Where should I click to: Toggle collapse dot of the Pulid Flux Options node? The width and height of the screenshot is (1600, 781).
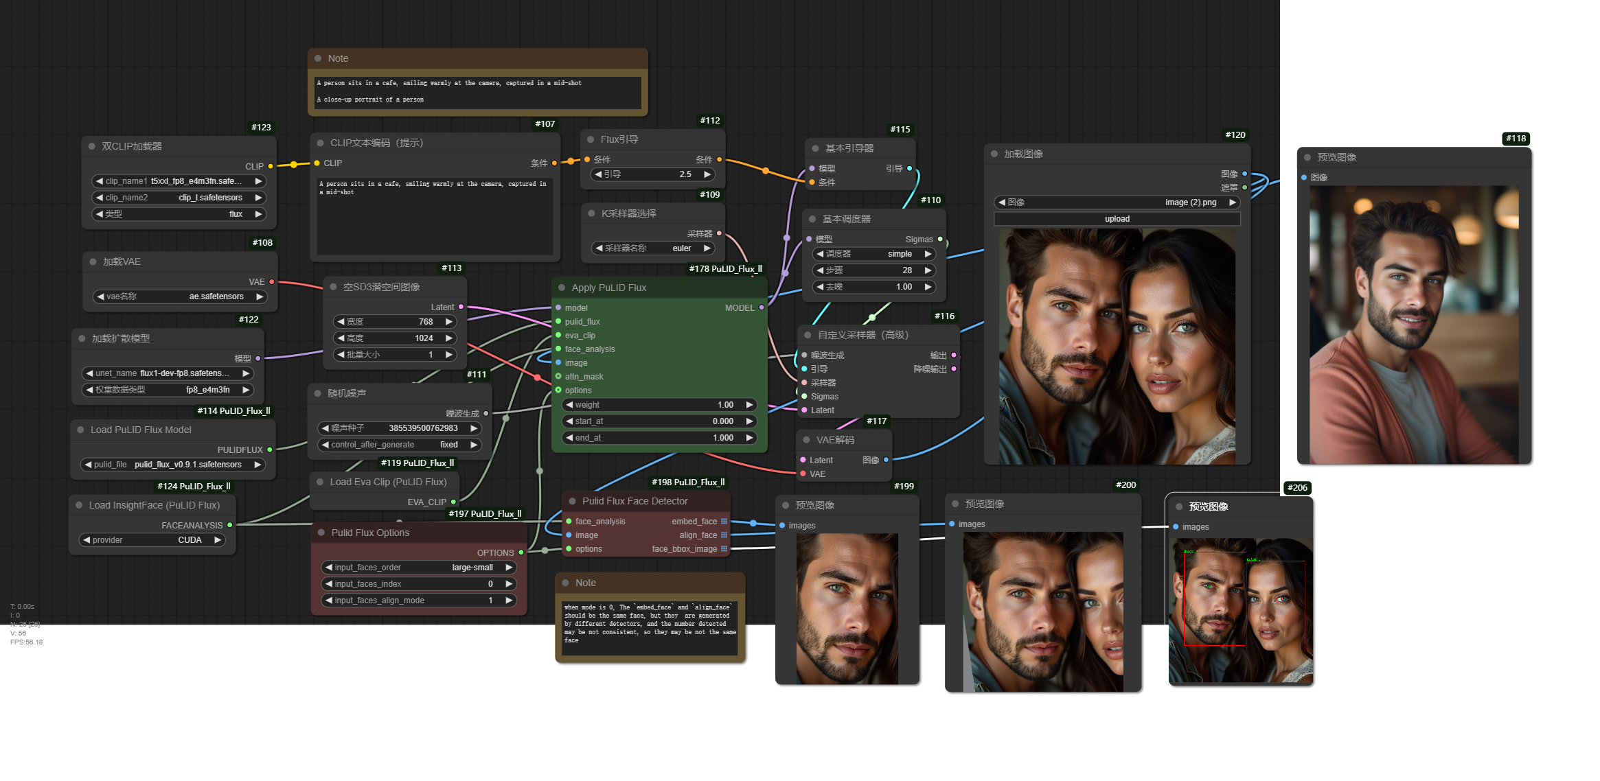click(321, 533)
